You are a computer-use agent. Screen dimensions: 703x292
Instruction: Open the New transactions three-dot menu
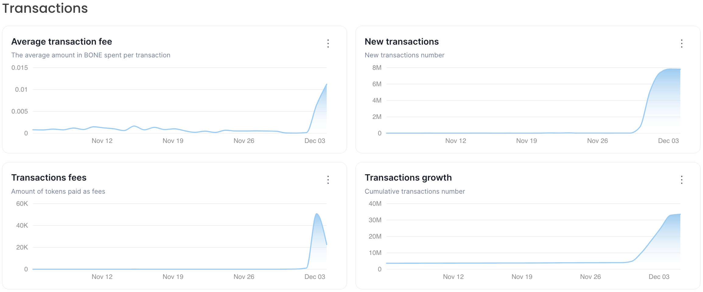681,43
